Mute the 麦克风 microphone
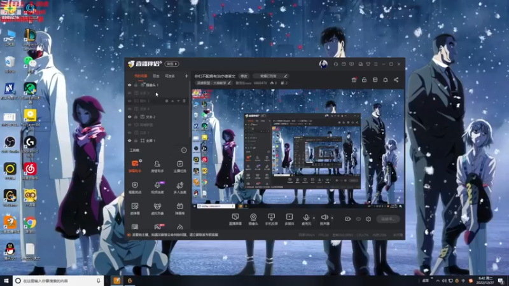 point(306,219)
